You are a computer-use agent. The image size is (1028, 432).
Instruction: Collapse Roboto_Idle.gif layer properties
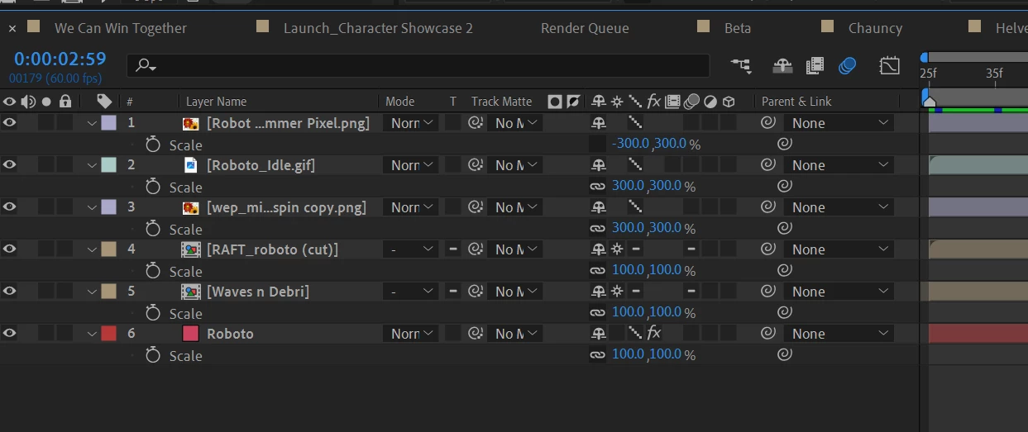(x=92, y=165)
